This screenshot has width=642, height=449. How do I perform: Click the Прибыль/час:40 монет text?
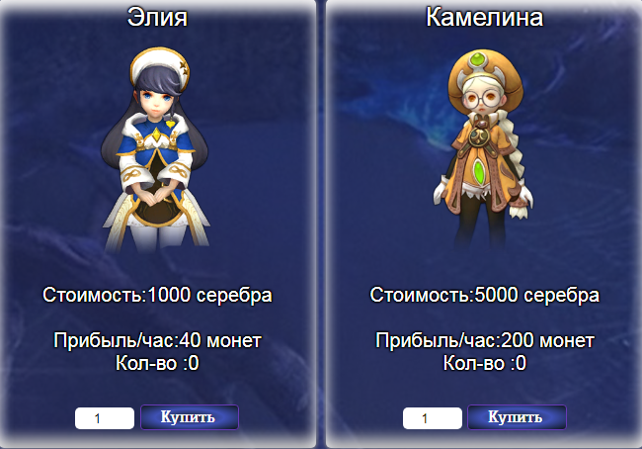coord(157,340)
